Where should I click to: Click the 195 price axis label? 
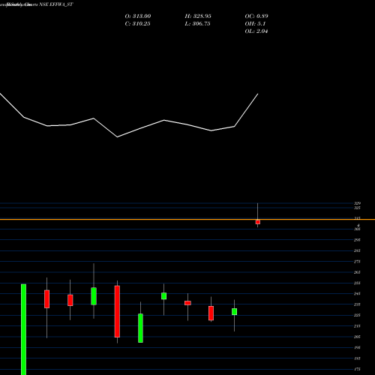tap(357, 348)
